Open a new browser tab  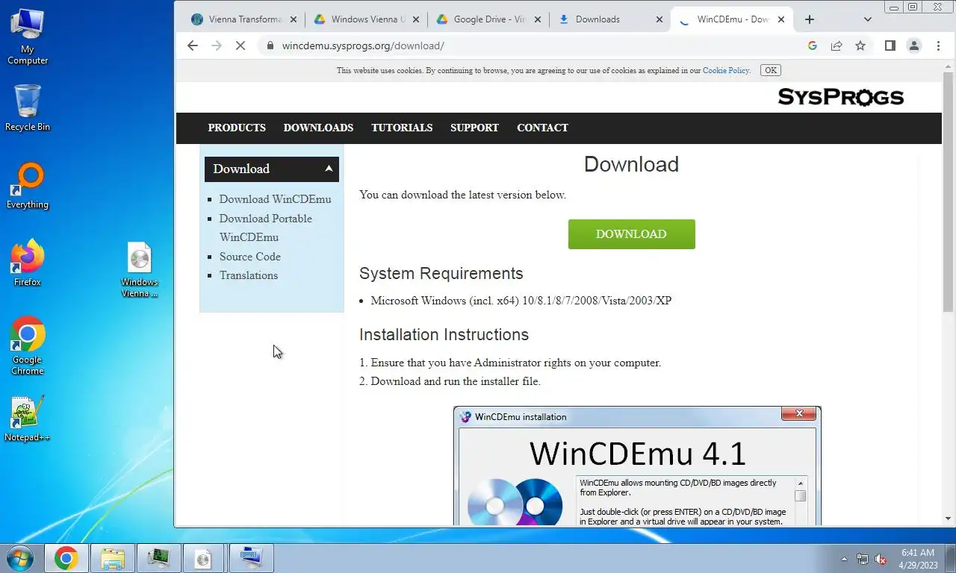tap(810, 19)
